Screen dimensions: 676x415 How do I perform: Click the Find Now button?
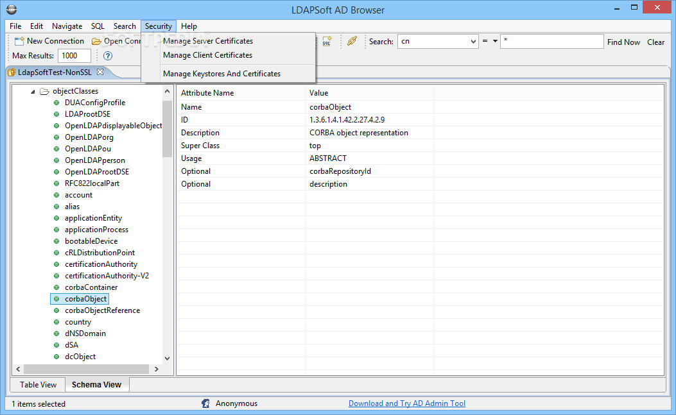[623, 42]
